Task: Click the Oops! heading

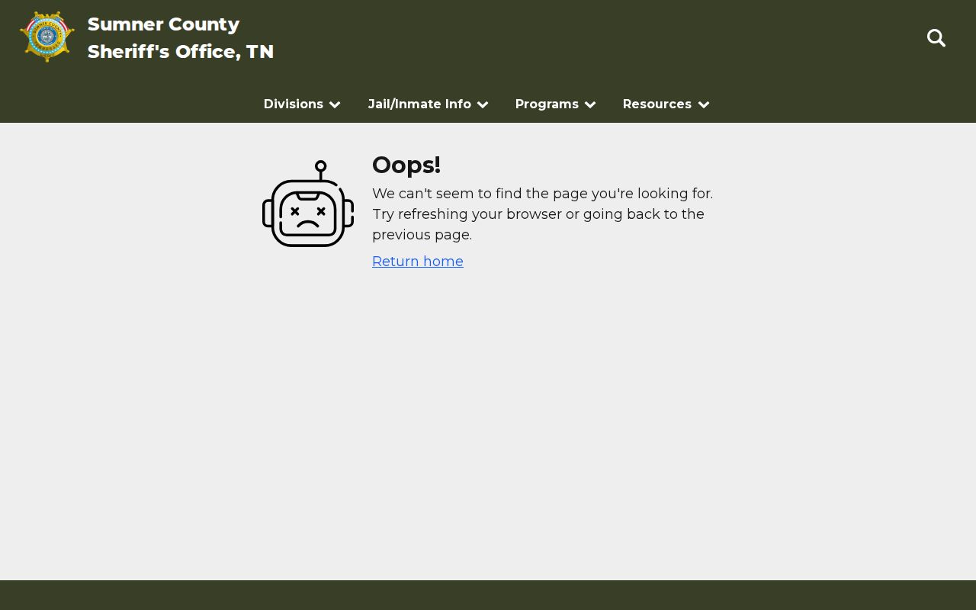Action: pos(406,165)
